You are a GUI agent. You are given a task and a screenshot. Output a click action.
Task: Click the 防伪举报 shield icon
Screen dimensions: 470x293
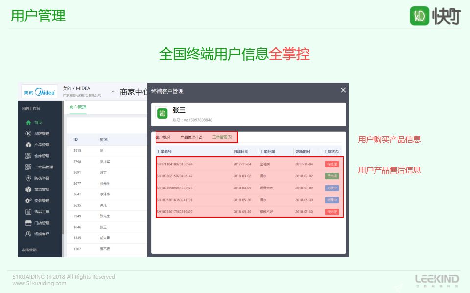point(28,178)
